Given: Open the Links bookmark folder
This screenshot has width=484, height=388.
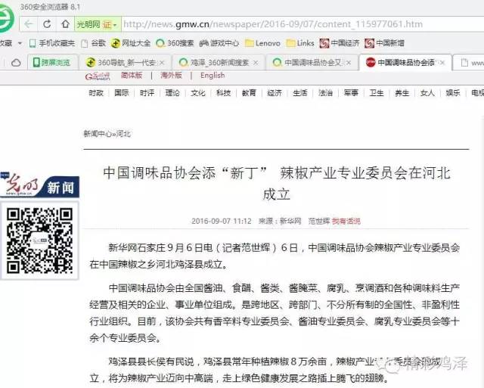Looking at the screenshot, I should [x=301, y=43].
